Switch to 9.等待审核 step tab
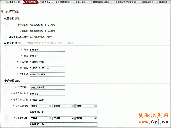Image resolution: width=171 pixels, height=128 pixels. click(x=162, y=2)
